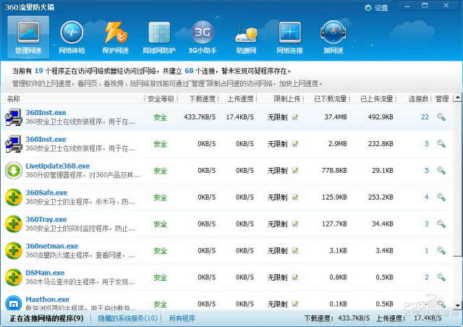
Task: Switch to 正在连接网络的程序(9) tab
Action: click(46, 318)
